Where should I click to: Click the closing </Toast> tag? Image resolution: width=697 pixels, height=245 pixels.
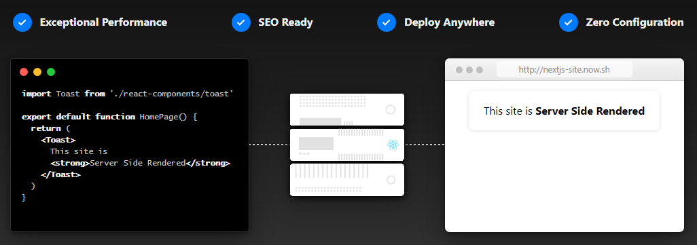click(x=60, y=174)
